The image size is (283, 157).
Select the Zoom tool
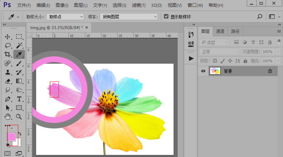click(19, 117)
